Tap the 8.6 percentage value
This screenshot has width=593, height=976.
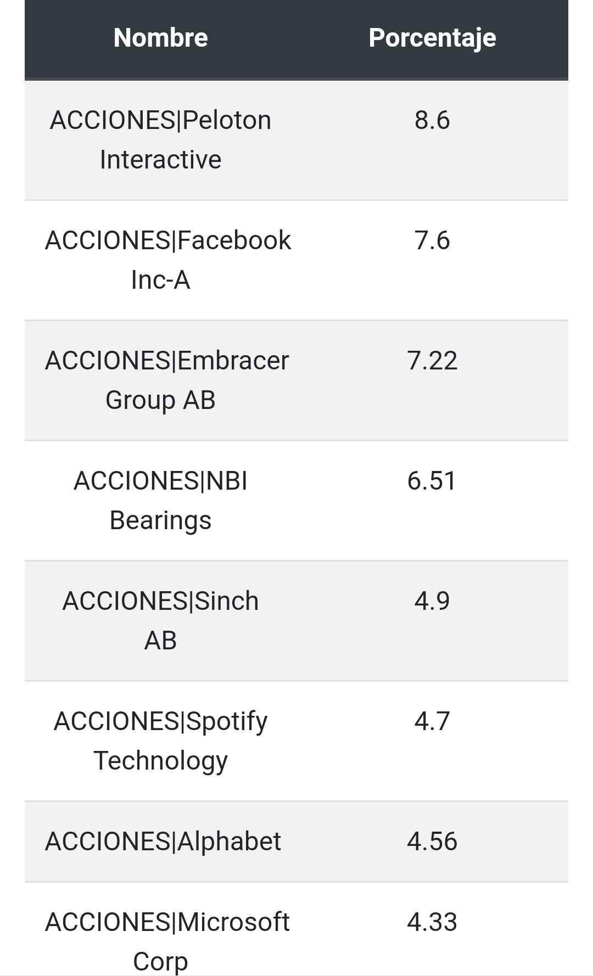click(432, 120)
